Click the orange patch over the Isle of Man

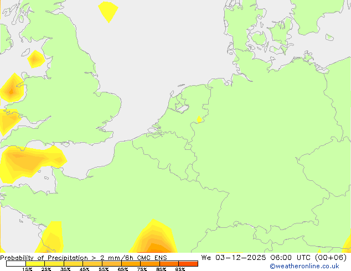[x=35, y=59]
